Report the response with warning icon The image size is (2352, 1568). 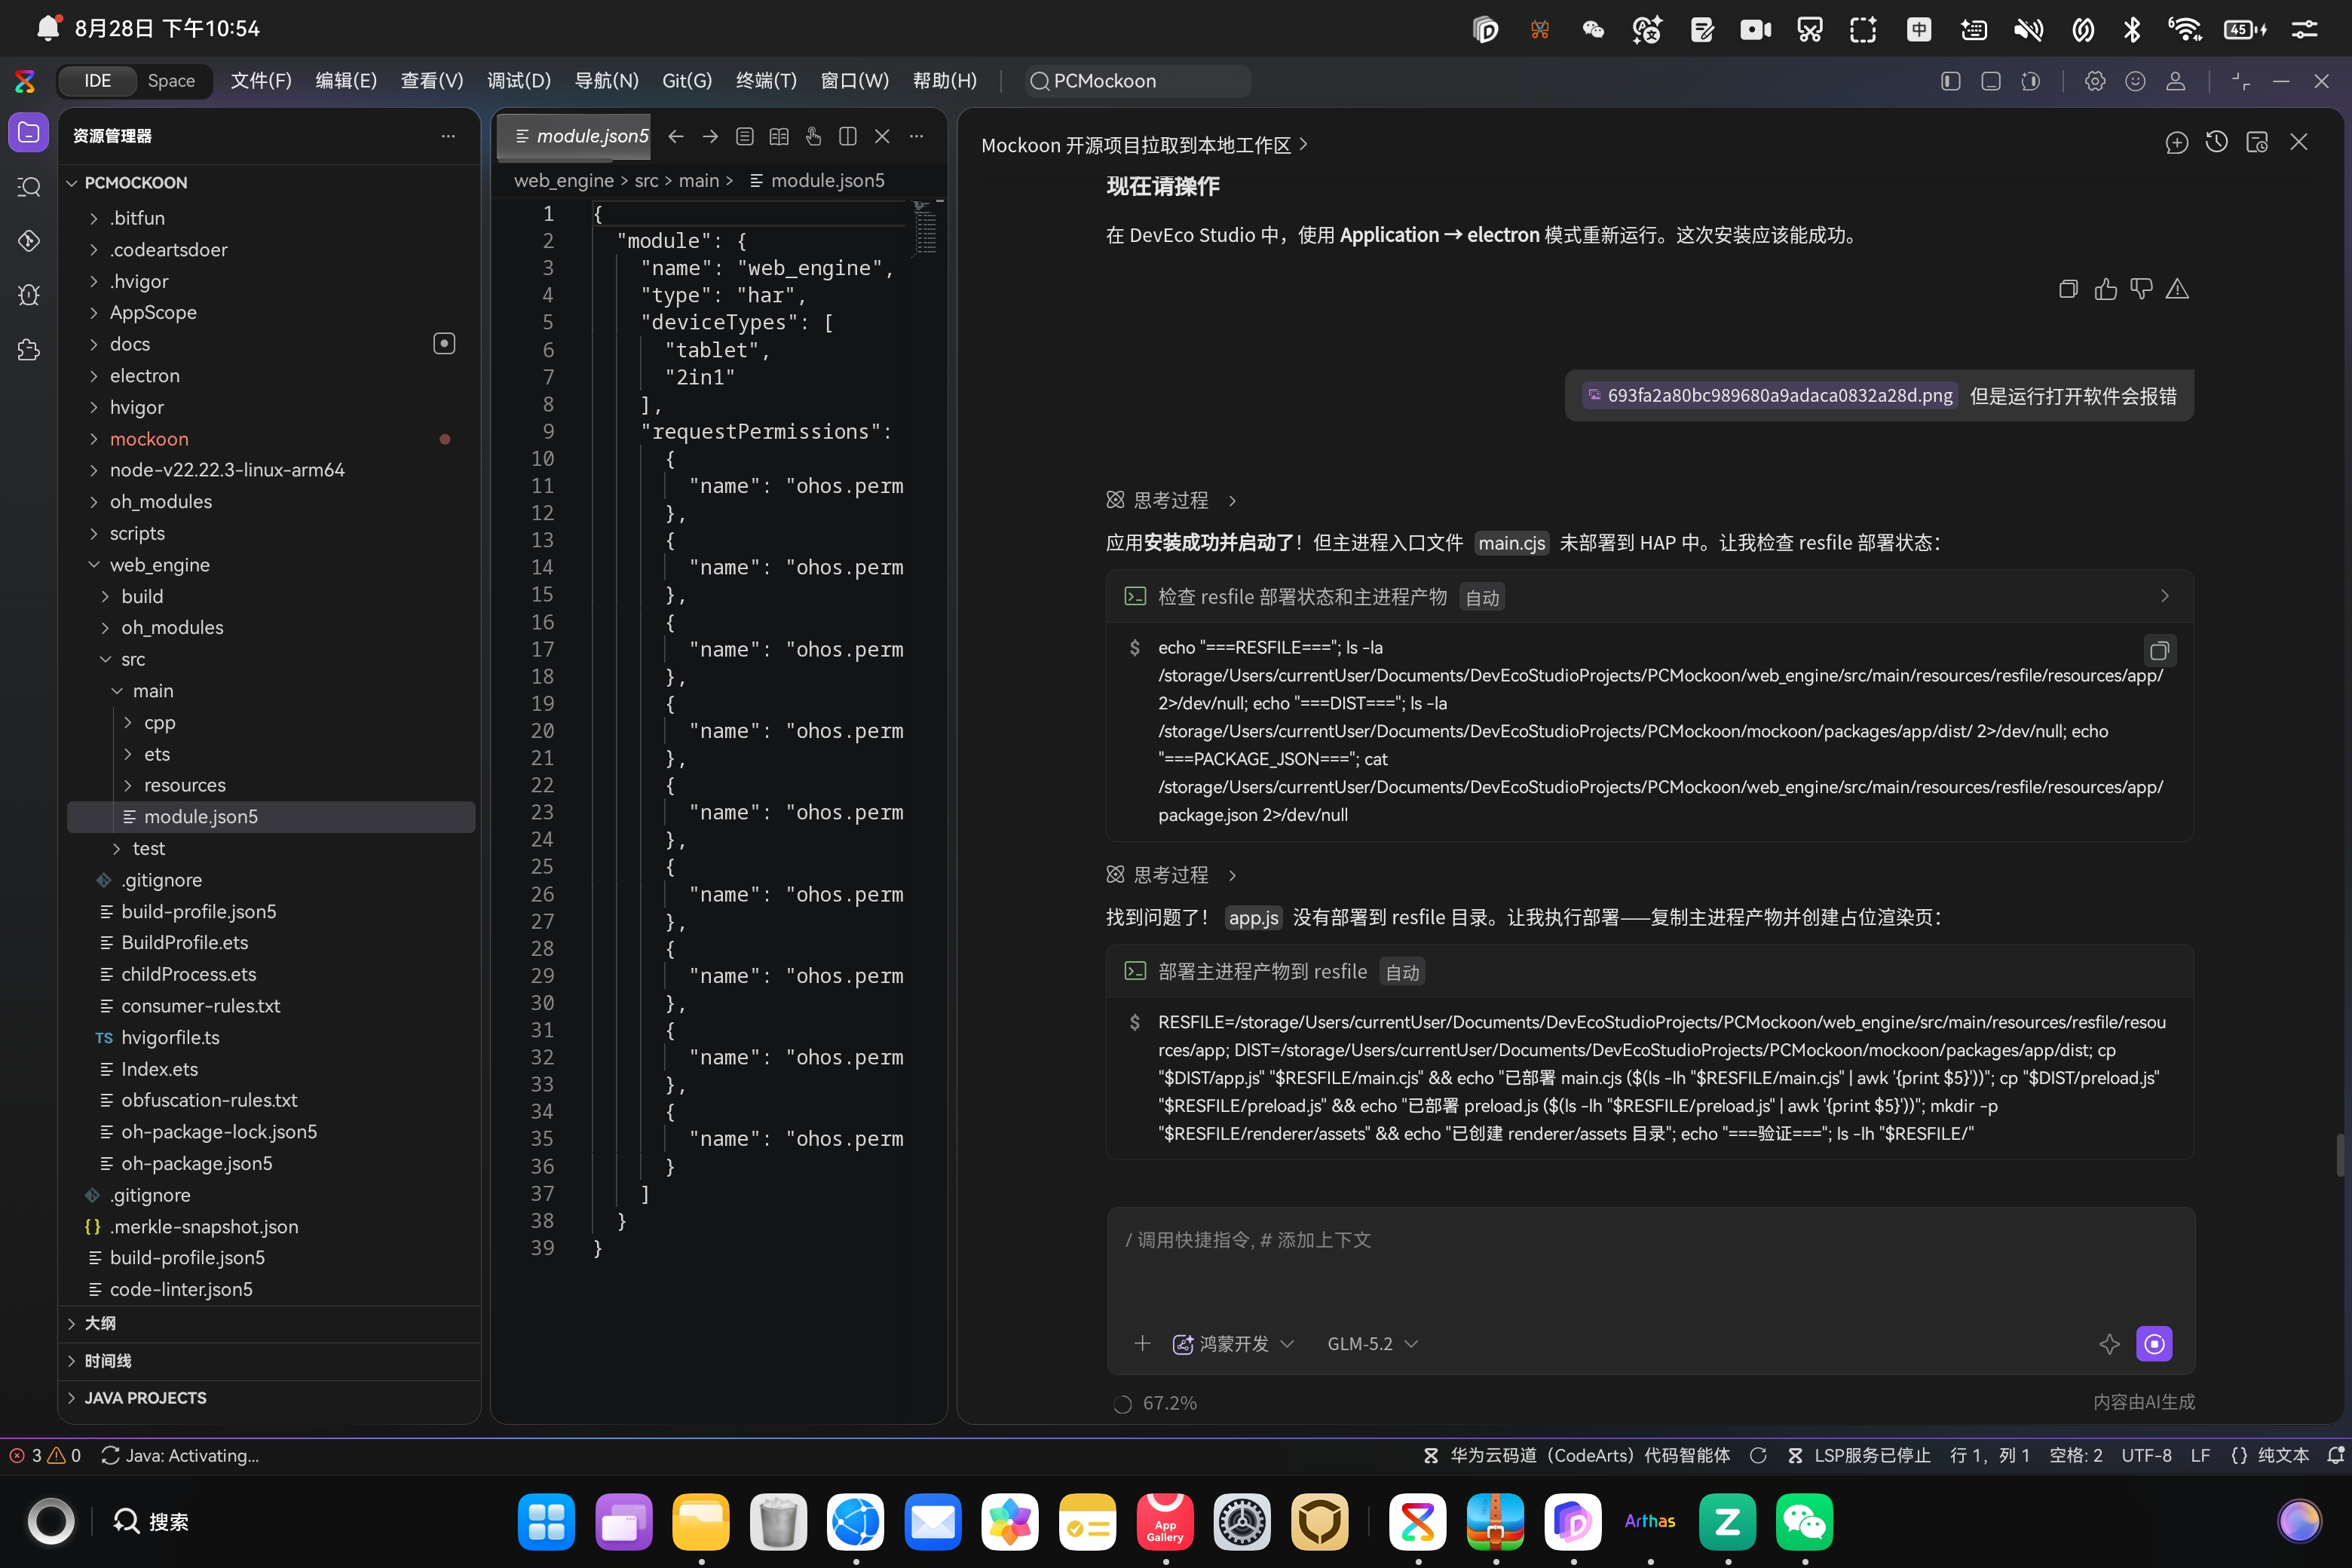coord(2177,289)
